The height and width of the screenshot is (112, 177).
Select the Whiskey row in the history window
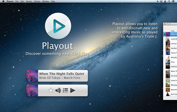170,85
